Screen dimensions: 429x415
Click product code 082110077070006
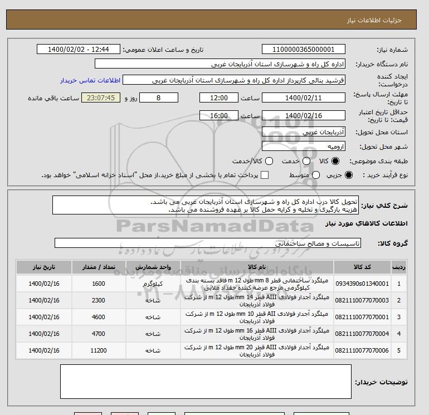coord(362,350)
